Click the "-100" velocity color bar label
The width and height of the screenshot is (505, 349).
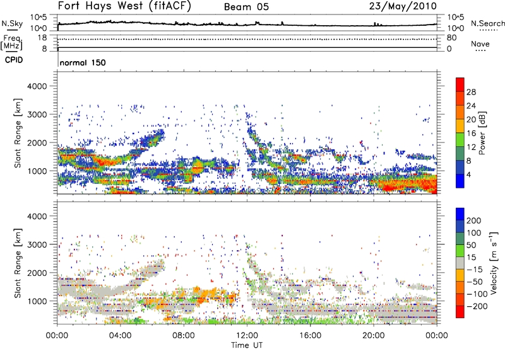(477, 294)
